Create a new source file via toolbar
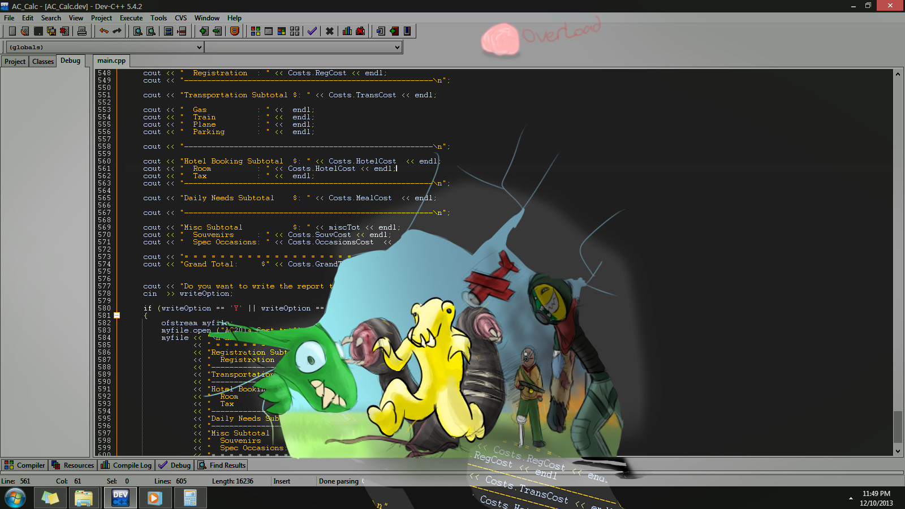The height and width of the screenshot is (509, 905). point(12,31)
